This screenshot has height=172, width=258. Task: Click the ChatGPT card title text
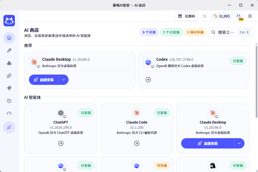click(61, 122)
